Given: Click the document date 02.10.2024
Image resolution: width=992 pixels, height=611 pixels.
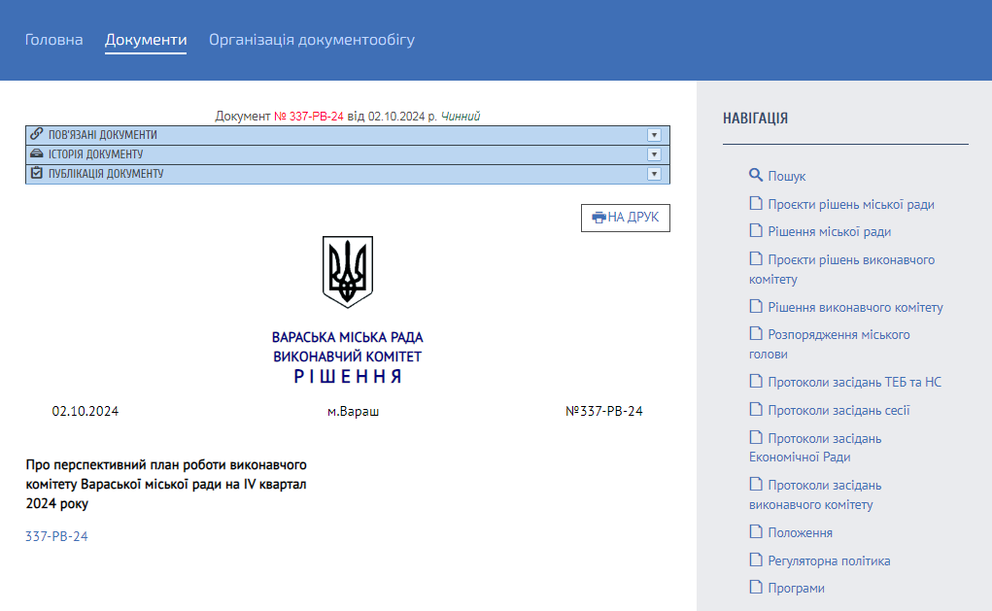Looking at the screenshot, I should pyautogui.click(x=86, y=411).
